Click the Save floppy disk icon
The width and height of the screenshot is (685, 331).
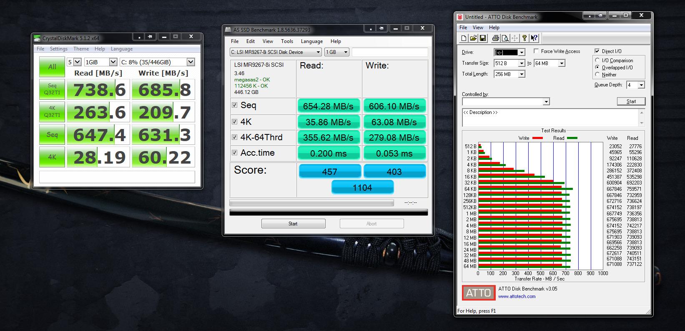483,38
